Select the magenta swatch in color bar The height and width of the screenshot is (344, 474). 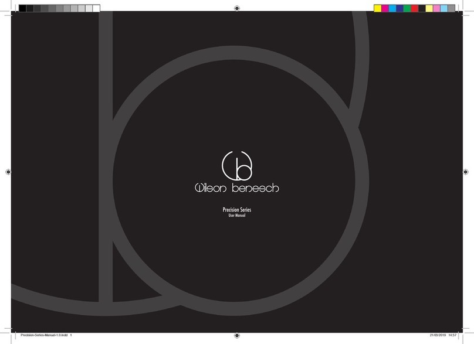pyautogui.click(x=385, y=8)
